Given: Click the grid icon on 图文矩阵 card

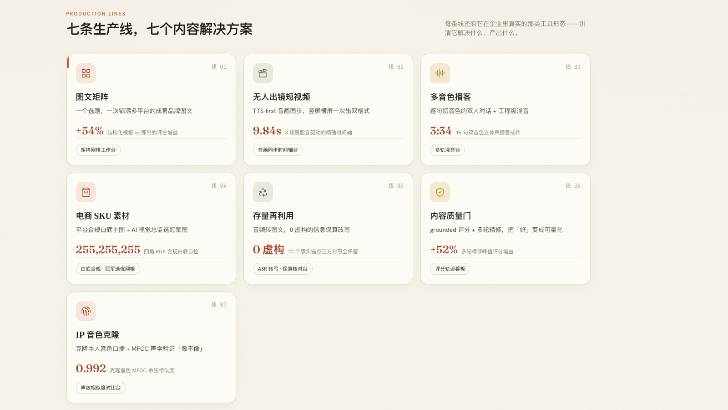Looking at the screenshot, I should point(86,73).
